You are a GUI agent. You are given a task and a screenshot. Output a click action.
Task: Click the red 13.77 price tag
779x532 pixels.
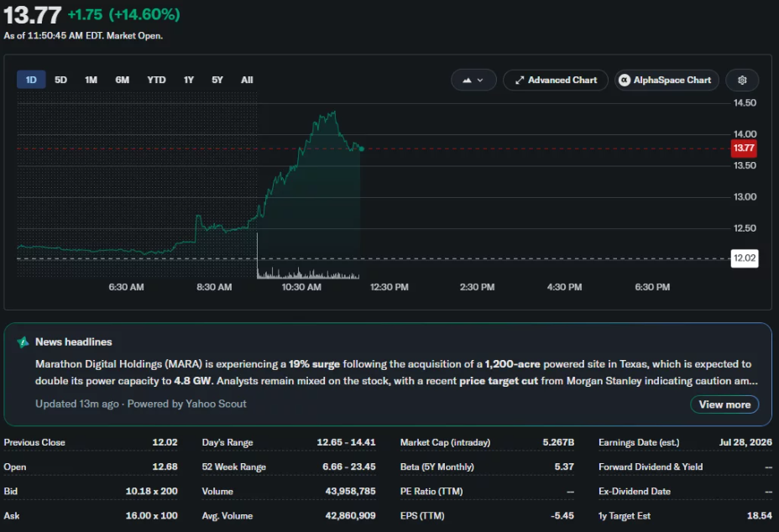point(744,148)
